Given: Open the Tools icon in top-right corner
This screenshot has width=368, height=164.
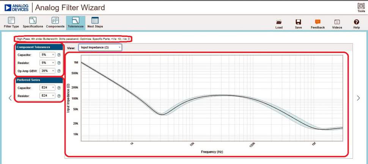Looking at the screenshot, I should 360,7.
